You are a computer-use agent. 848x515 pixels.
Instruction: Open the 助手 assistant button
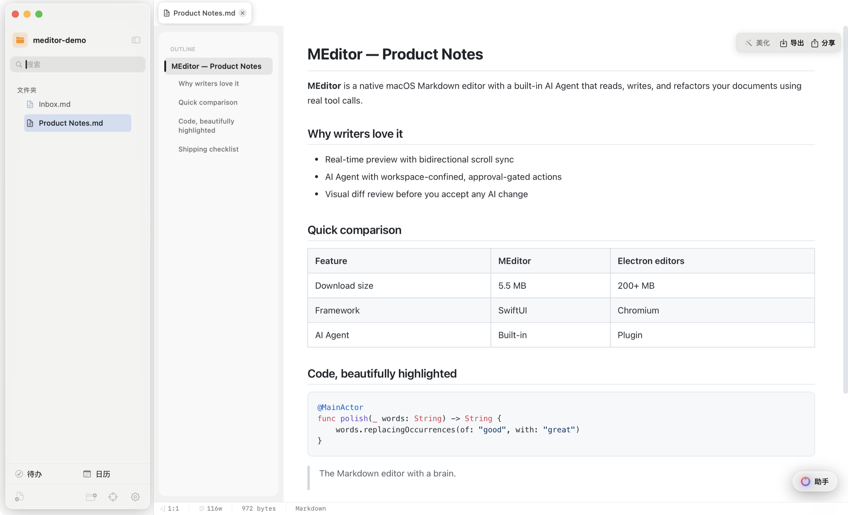[815, 481]
